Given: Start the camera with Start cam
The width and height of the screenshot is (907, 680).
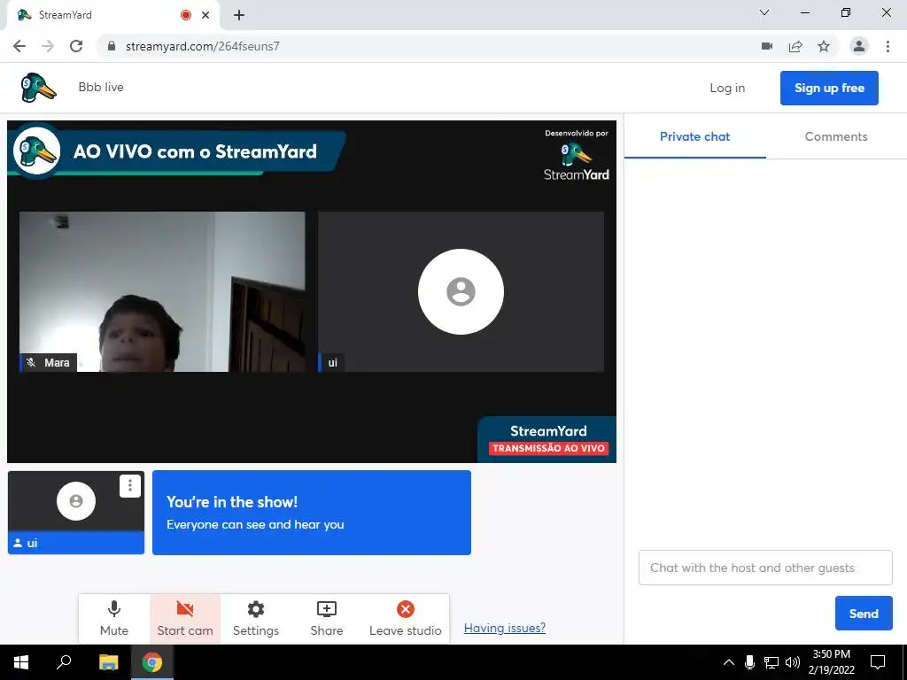Looking at the screenshot, I should click(184, 619).
